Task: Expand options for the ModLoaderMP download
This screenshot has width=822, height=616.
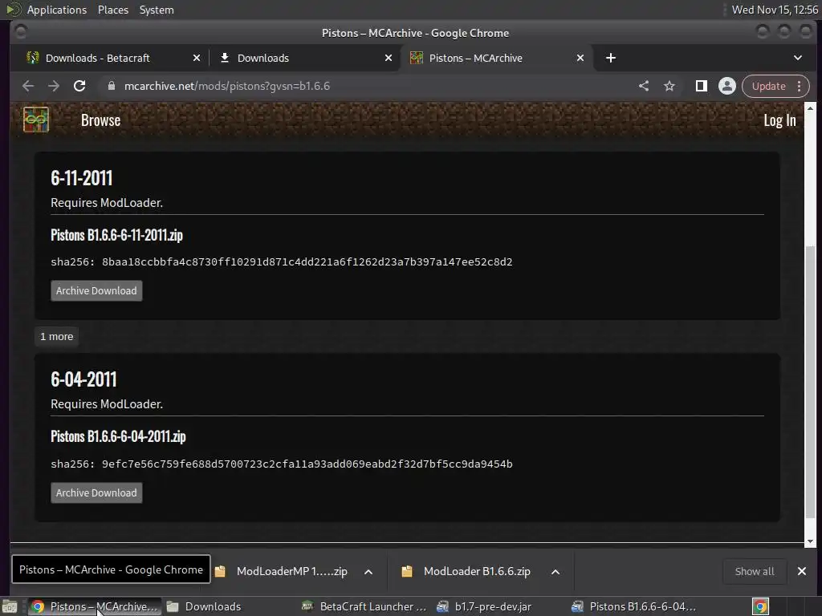Action: 368,571
